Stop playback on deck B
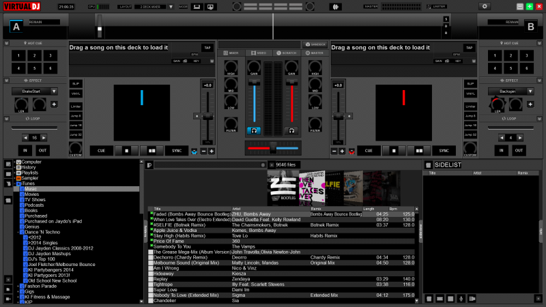Screen dimensions: 546x307 click(394, 151)
